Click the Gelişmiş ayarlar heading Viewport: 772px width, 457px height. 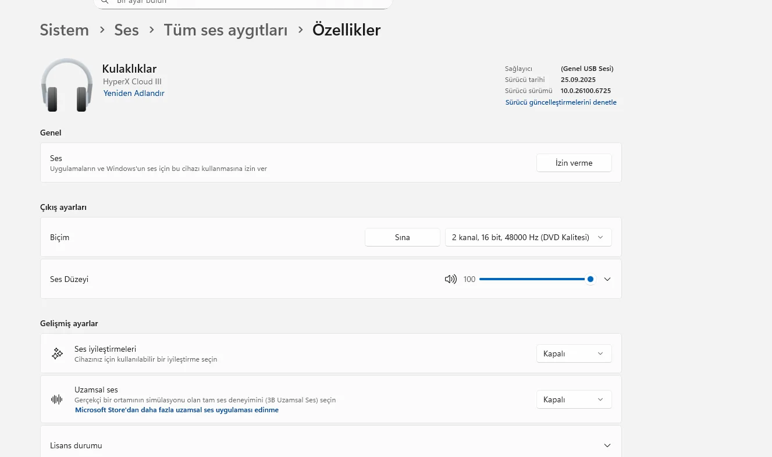[x=69, y=323]
